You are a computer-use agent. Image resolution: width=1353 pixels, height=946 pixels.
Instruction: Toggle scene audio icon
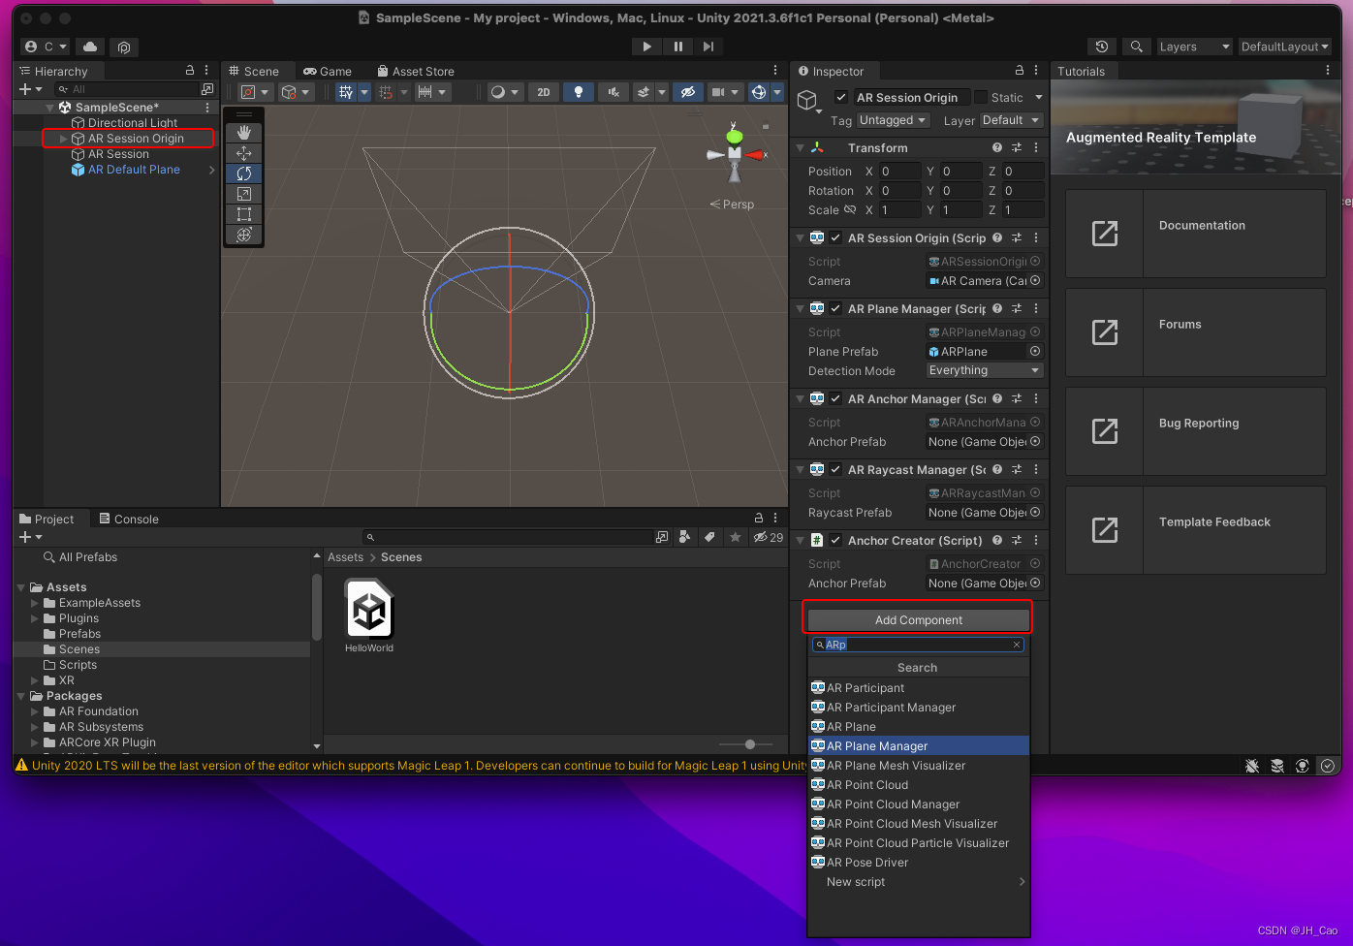(613, 92)
